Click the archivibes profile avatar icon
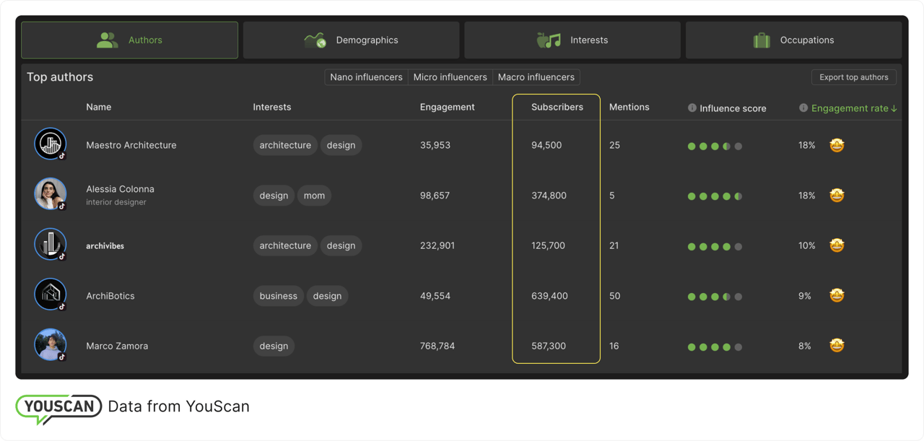This screenshot has height=441, width=924. coord(51,245)
